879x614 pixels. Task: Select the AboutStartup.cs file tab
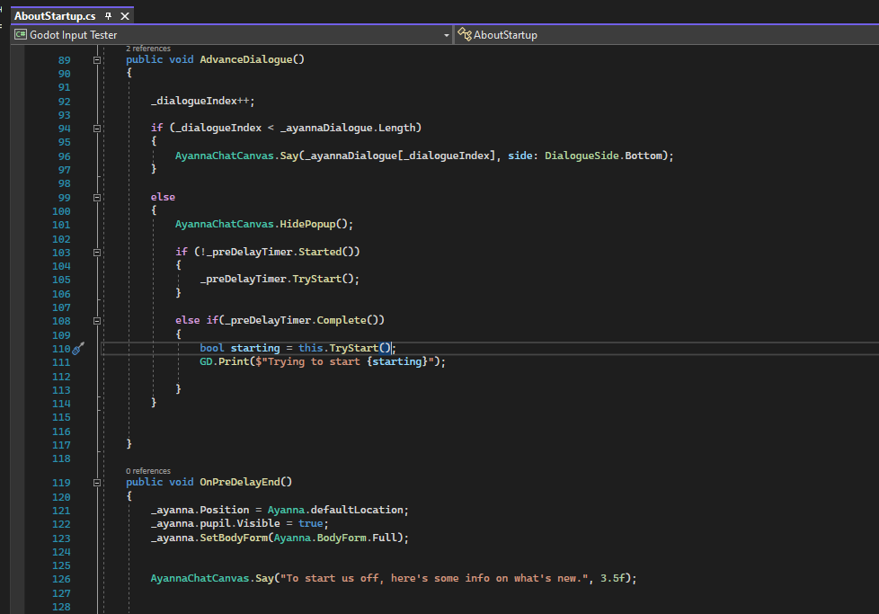click(54, 16)
